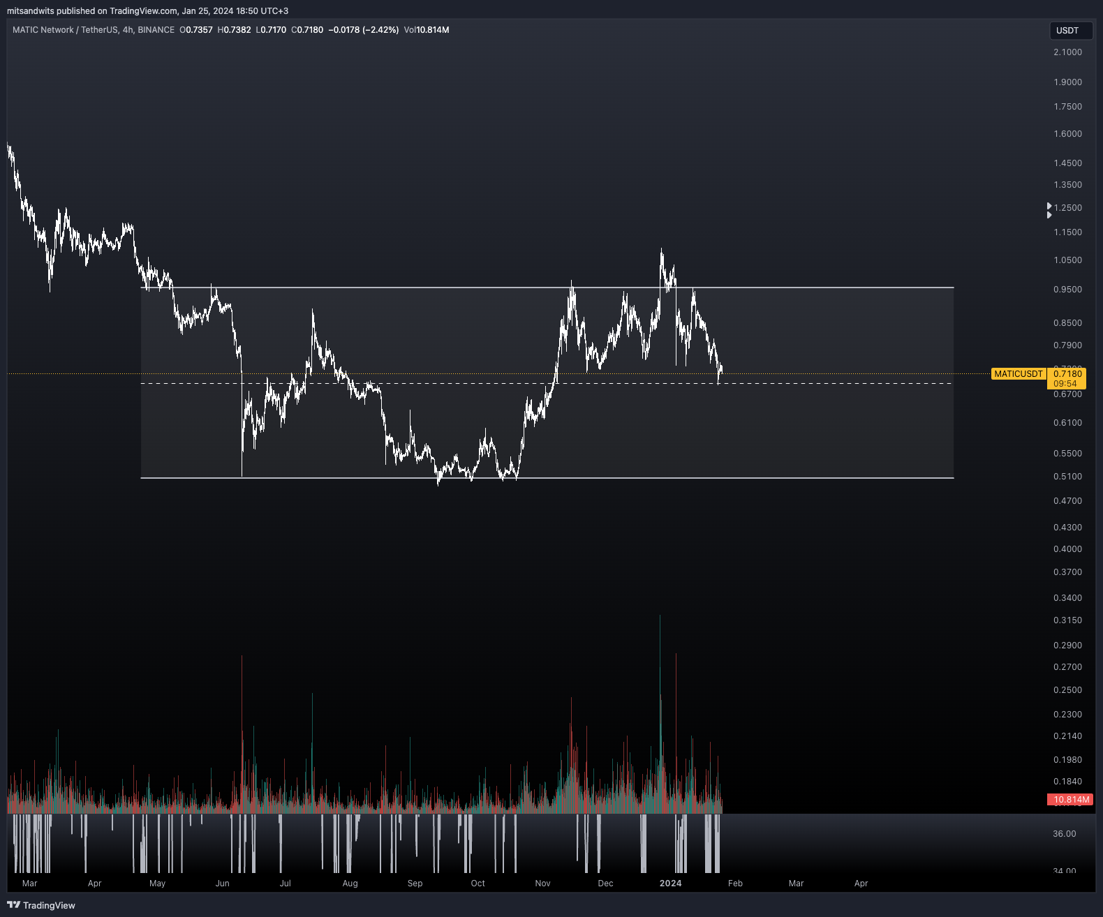Click the bold 2024 time axis label
This screenshot has width=1103, height=917.
tap(670, 884)
